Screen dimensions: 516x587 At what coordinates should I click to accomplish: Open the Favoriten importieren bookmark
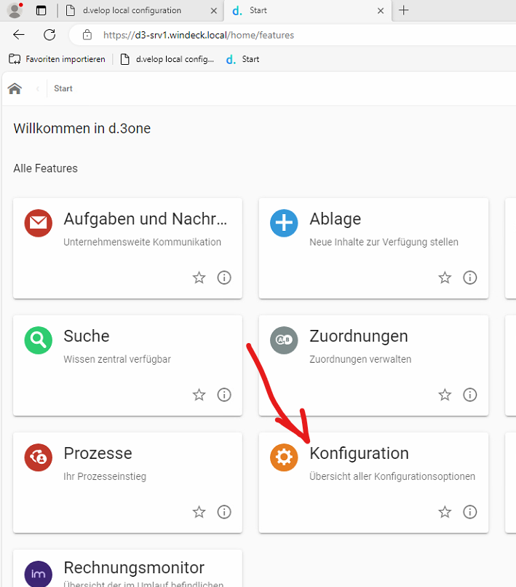[57, 59]
